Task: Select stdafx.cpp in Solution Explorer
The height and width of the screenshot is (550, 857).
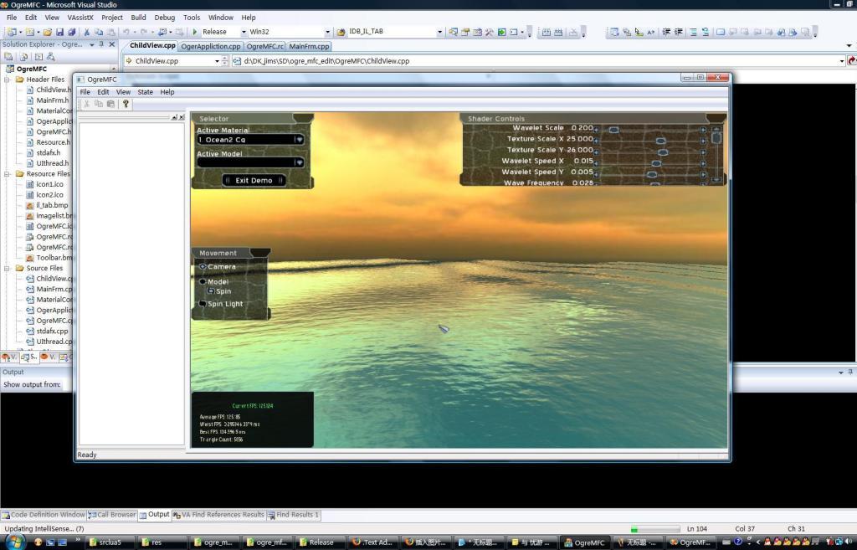Action: (53, 332)
